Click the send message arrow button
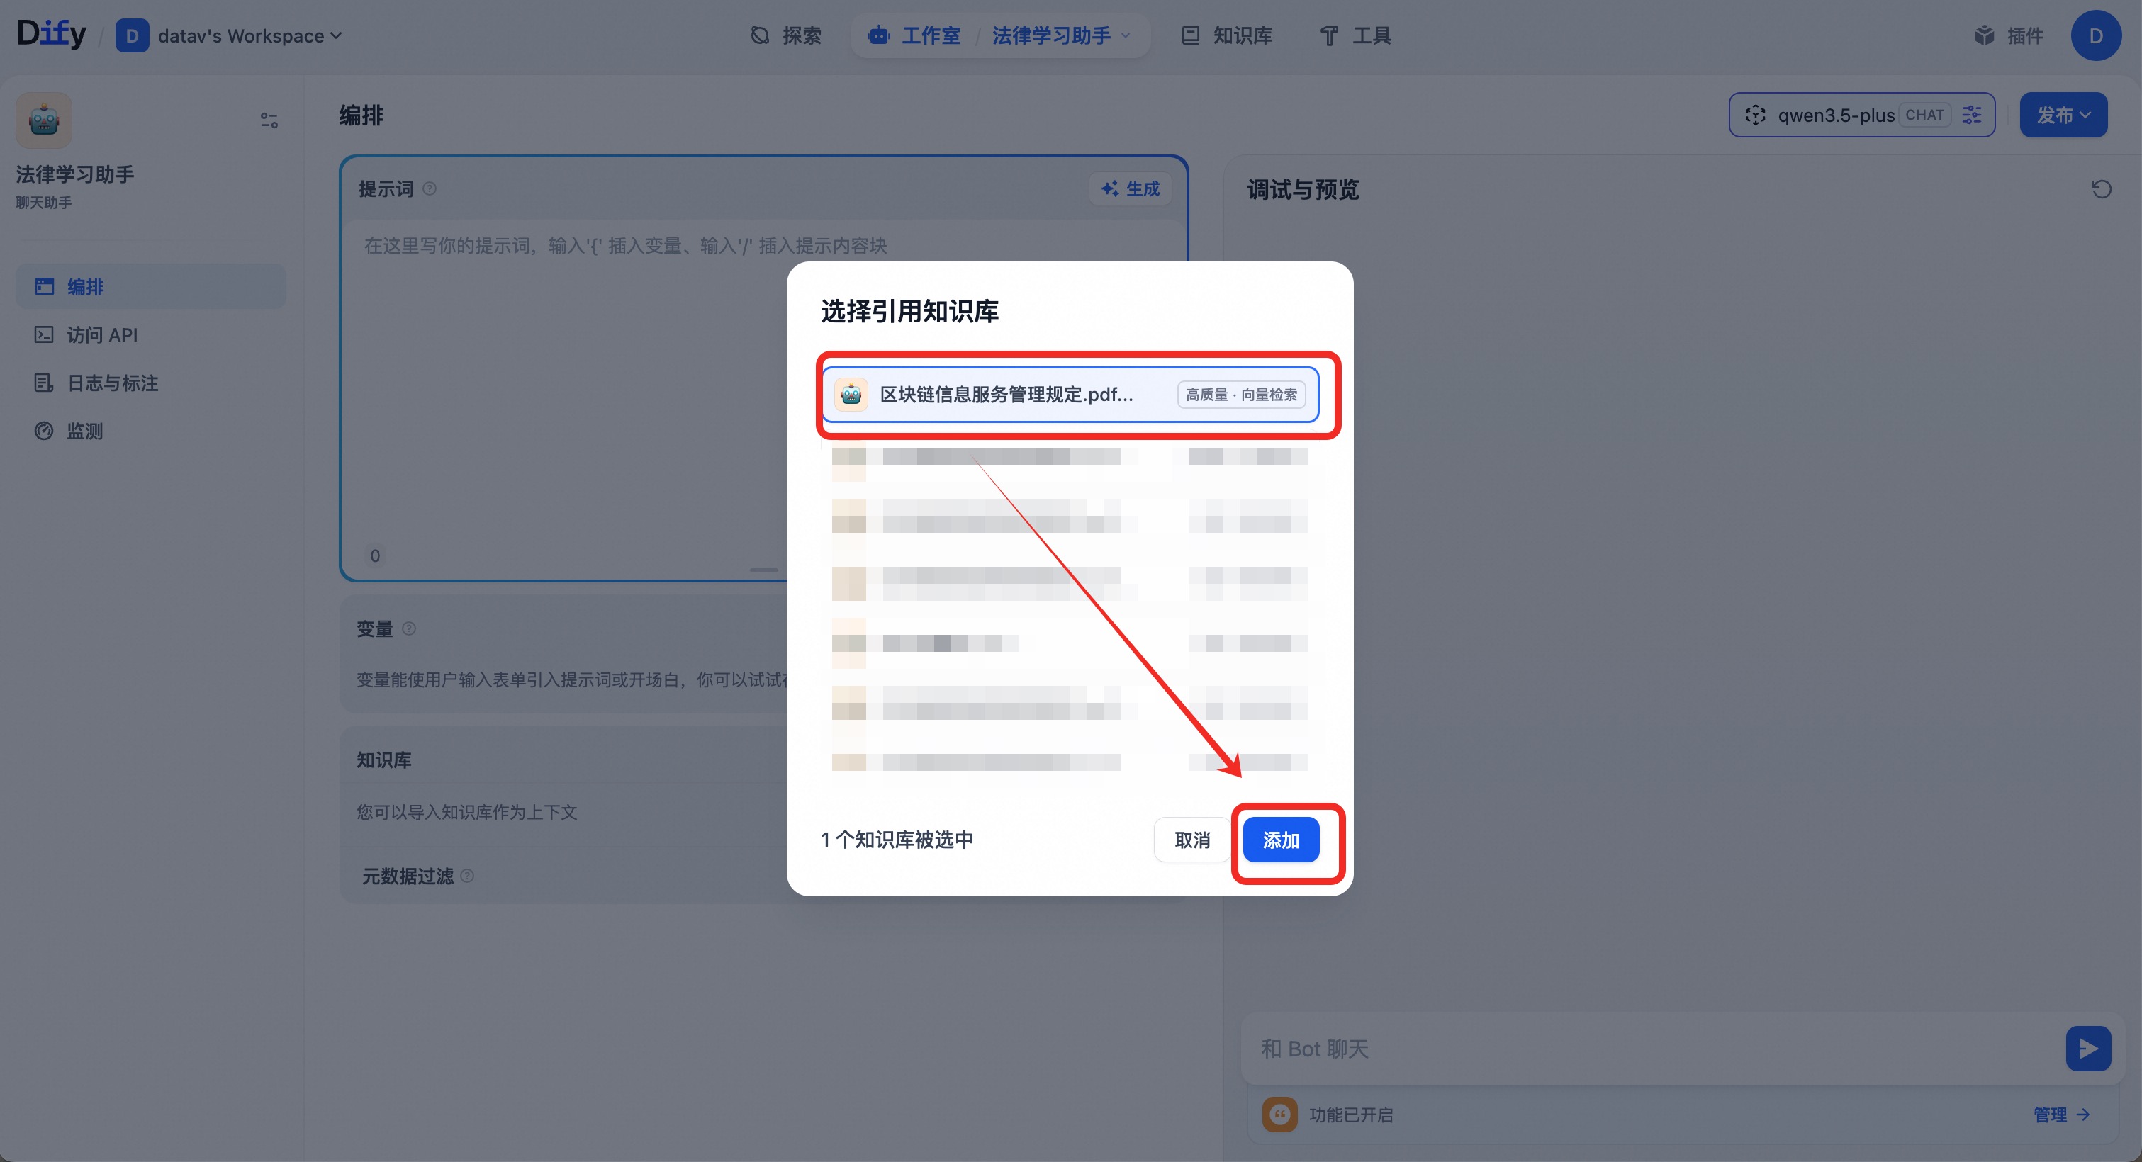 (x=2087, y=1049)
